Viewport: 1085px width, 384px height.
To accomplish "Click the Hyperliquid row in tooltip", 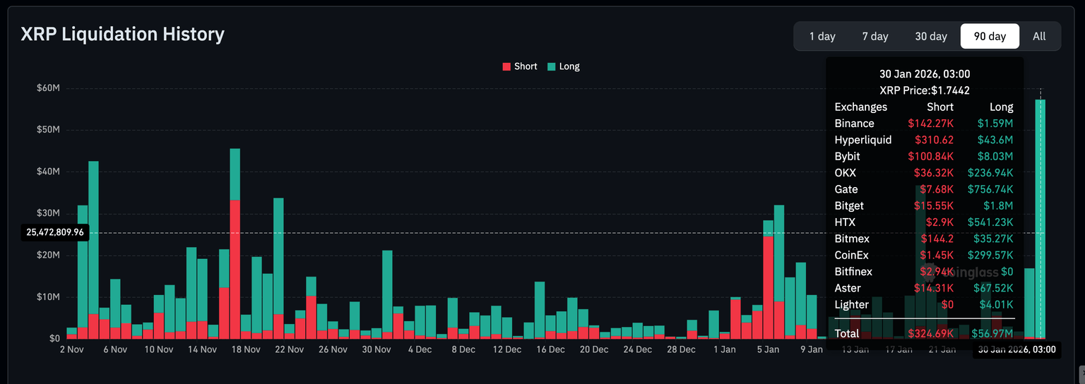I will point(924,140).
